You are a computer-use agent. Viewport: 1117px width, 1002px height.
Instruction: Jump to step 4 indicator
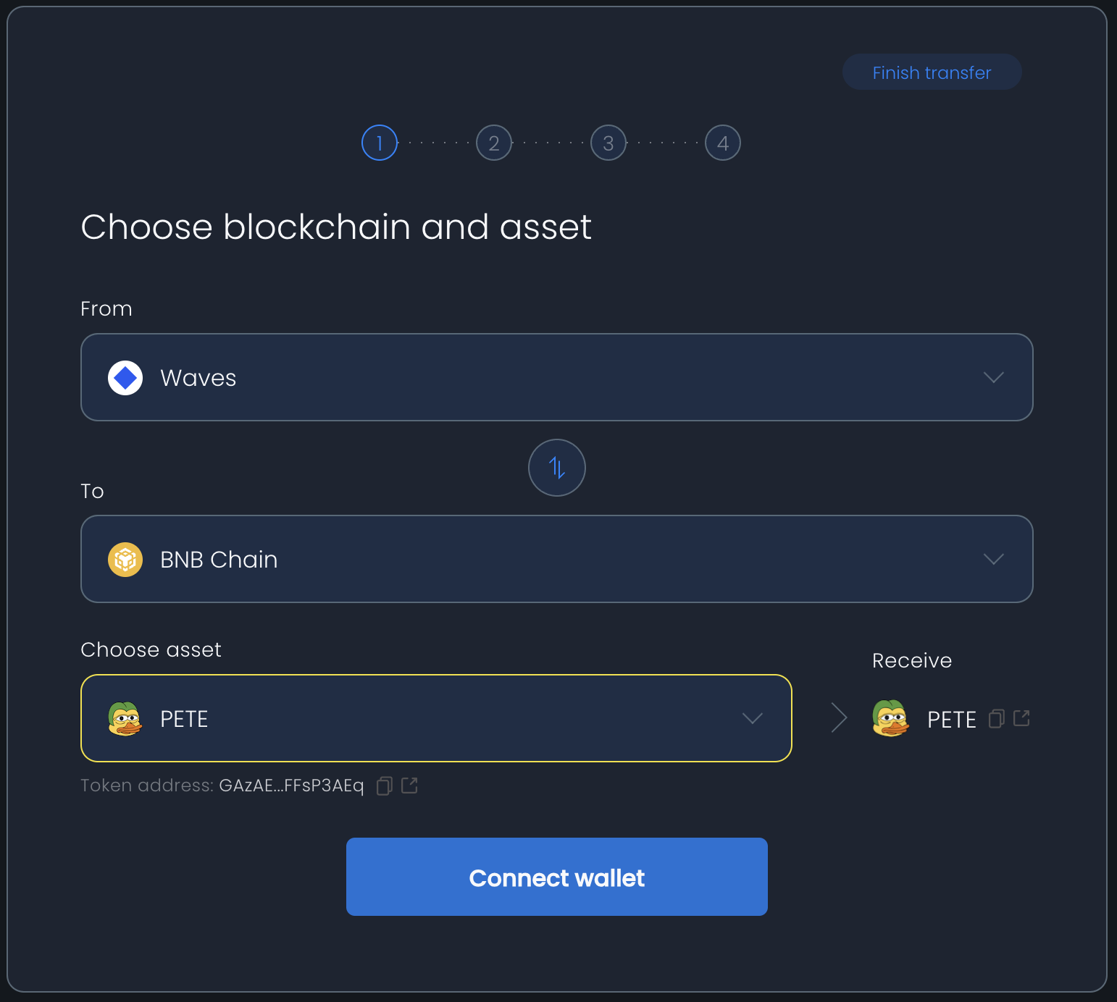click(x=723, y=143)
